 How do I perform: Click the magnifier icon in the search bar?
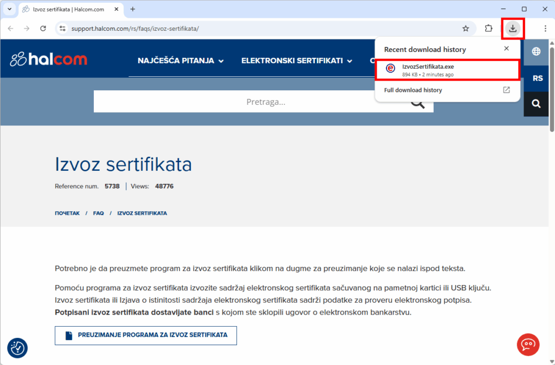[x=417, y=102]
